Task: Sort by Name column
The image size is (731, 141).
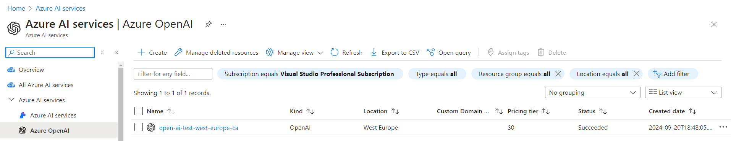Action: point(161,111)
